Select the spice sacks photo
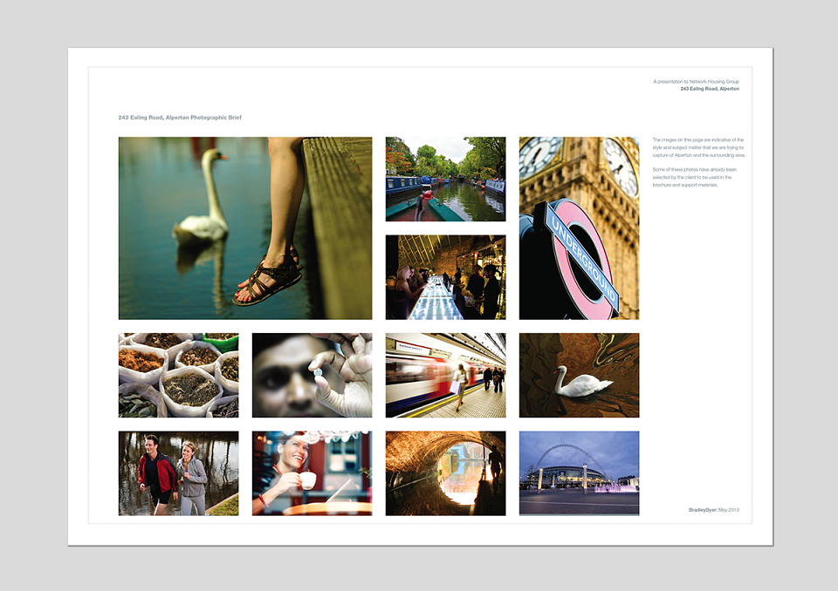838x591 pixels. (x=178, y=376)
